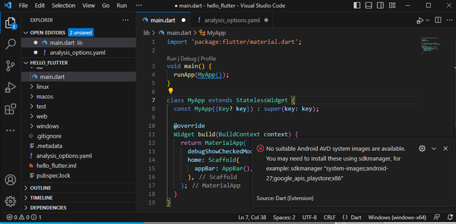The width and height of the screenshot is (456, 224).
Task: Click errors and warnings status bar indicator
Action: 24,217
